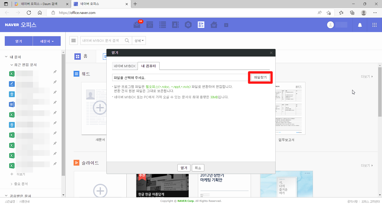
Task: Pin the Word document in recent list
Action: 55,102
